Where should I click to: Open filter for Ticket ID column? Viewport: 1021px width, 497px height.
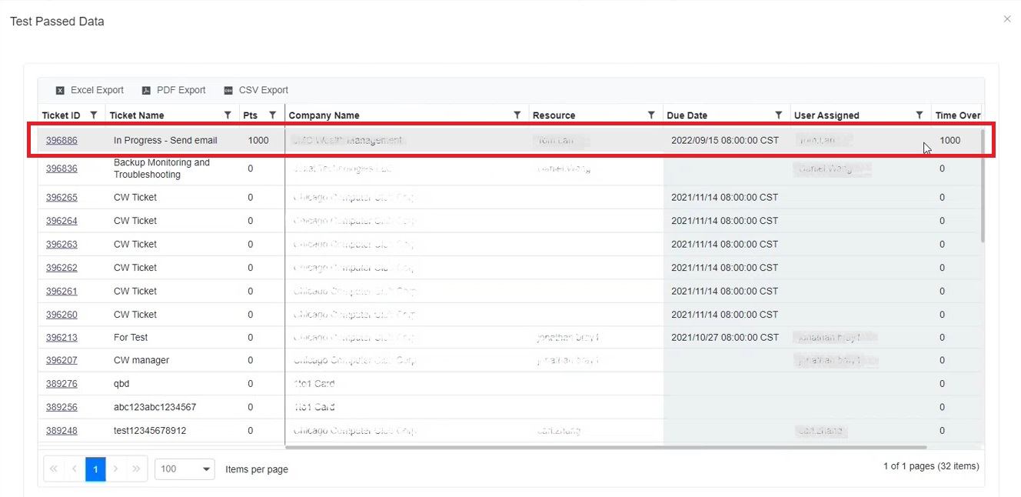[94, 115]
